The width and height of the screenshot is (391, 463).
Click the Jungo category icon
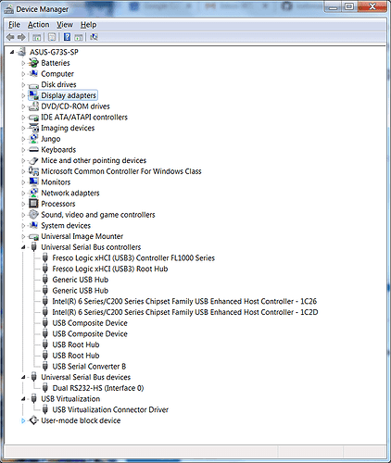[33, 139]
